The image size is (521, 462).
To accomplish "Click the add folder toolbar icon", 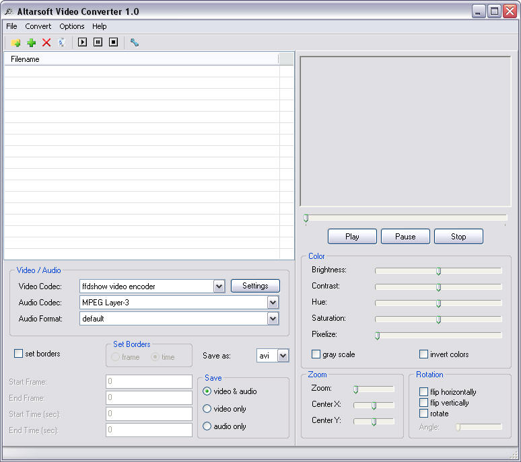I will pyautogui.click(x=15, y=42).
